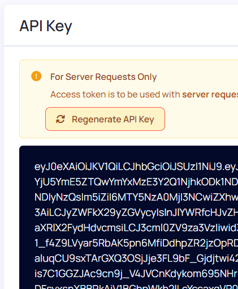Click the orange exclamation warning icon
Viewport: 238px width, 289px height.
[36, 76]
